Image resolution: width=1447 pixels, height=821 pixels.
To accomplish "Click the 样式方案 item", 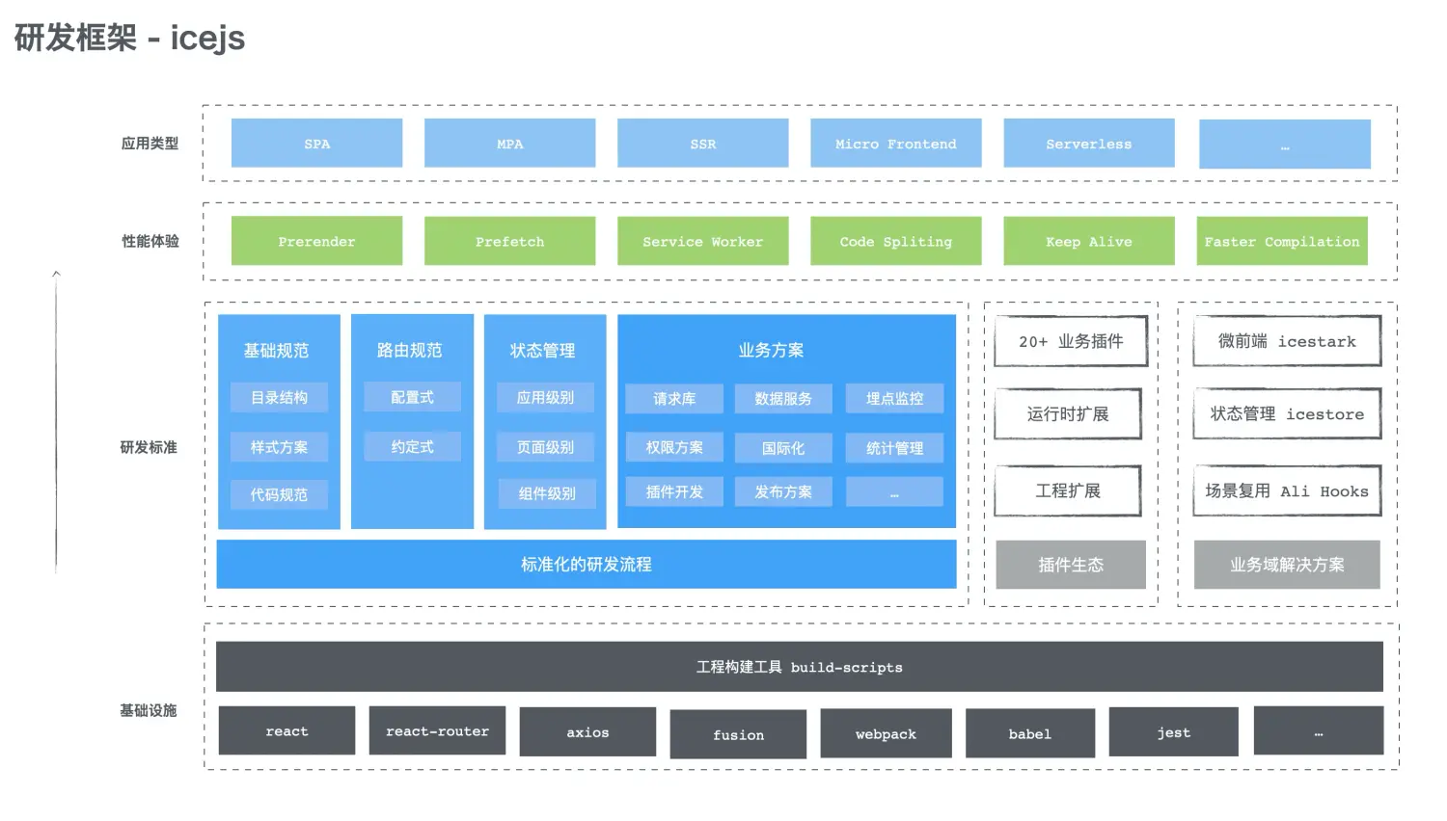I will point(279,447).
